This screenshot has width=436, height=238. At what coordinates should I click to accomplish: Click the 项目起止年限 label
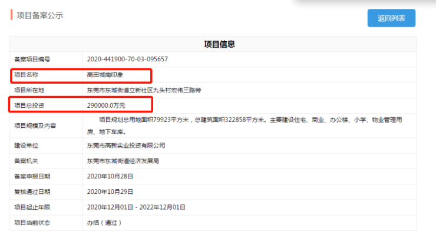32,207
